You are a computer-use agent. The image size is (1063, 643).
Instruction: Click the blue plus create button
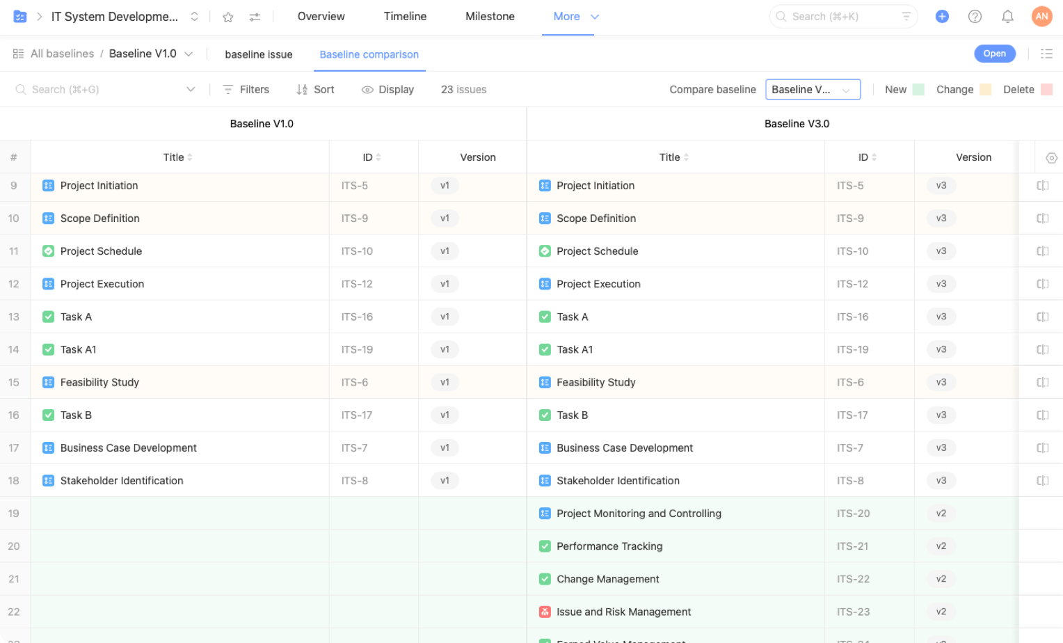[x=942, y=16]
